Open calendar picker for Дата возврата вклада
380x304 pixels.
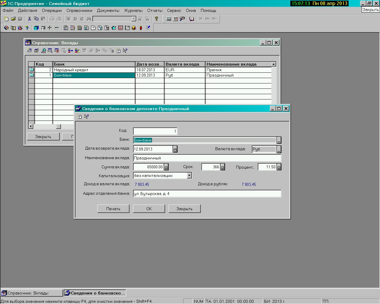pyautogui.click(x=175, y=149)
